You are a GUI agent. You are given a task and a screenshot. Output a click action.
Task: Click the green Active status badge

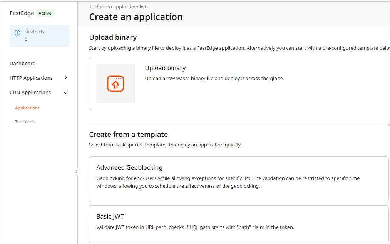click(45, 13)
